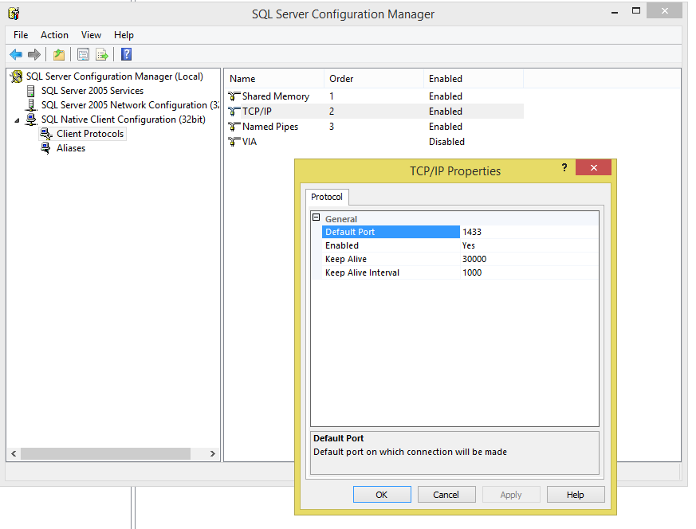Select the Protocol tab

tap(327, 197)
